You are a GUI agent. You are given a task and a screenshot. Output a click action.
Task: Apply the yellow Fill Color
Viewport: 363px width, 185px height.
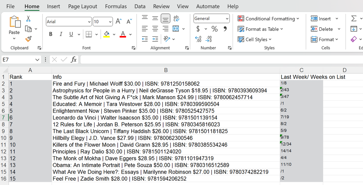(x=106, y=34)
